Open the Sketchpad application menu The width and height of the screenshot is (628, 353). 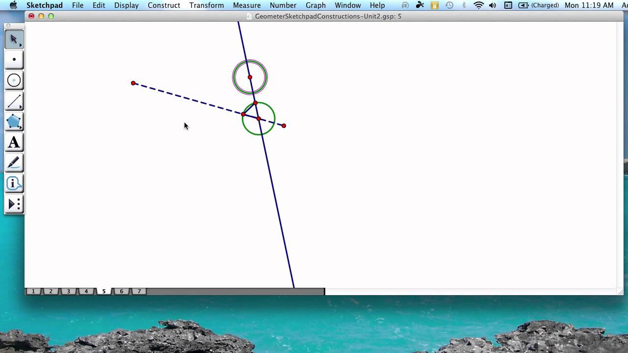pyautogui.click(x=44, y=5)
